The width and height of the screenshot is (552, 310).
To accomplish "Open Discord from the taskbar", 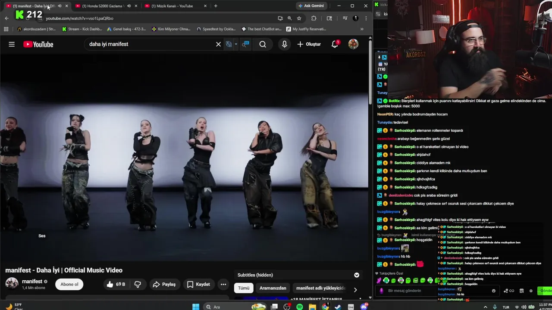I will click(364, 307).
